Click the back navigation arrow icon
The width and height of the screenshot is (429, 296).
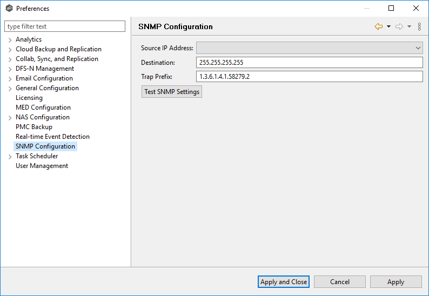pos(378,26)
